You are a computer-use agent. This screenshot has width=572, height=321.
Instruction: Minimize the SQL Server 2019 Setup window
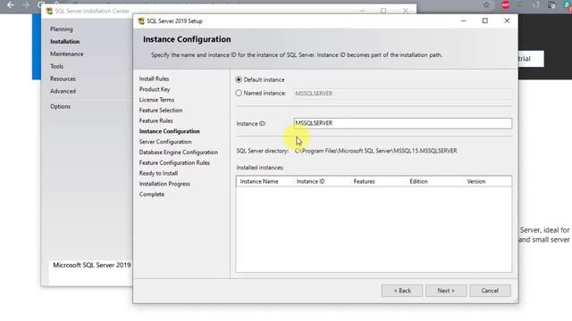pyautogui.click(x=463, y=21)
